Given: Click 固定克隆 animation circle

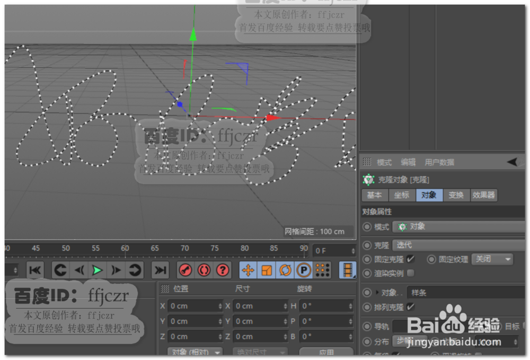Looking at the screenshot, I should [367, 259].
